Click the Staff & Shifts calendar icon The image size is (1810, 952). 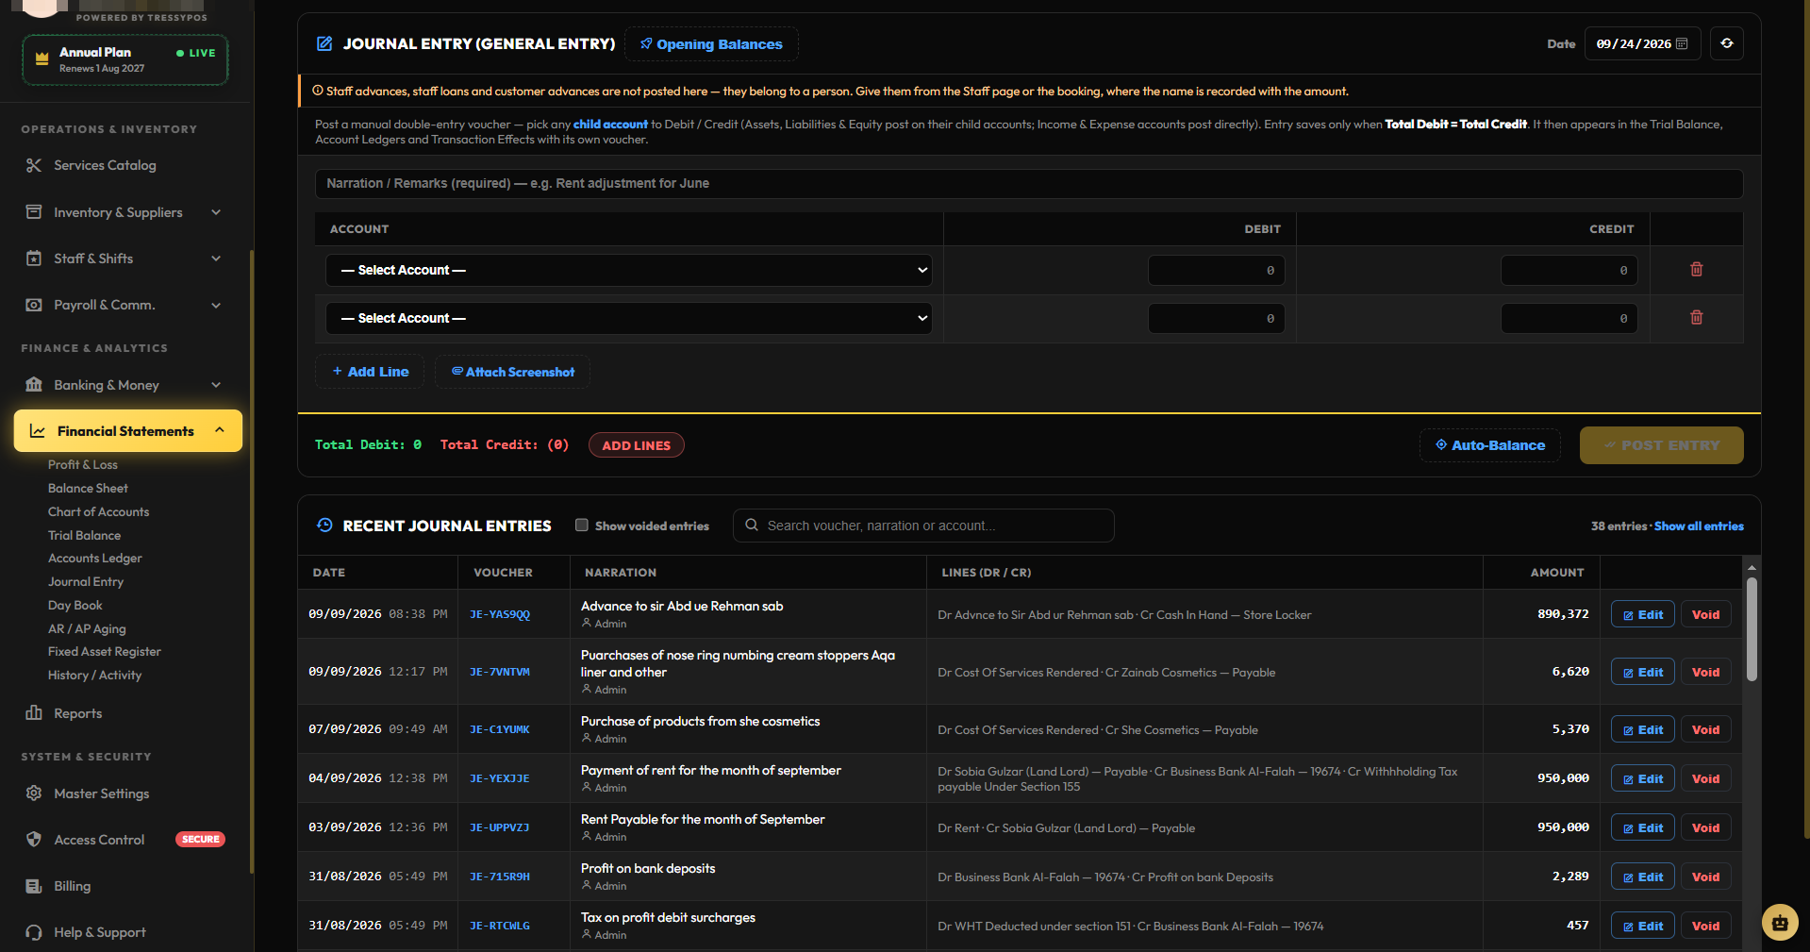tap(34, 259)
